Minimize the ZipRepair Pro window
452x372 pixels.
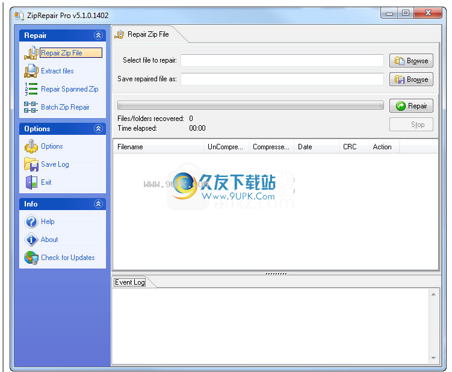coord(389,13)
